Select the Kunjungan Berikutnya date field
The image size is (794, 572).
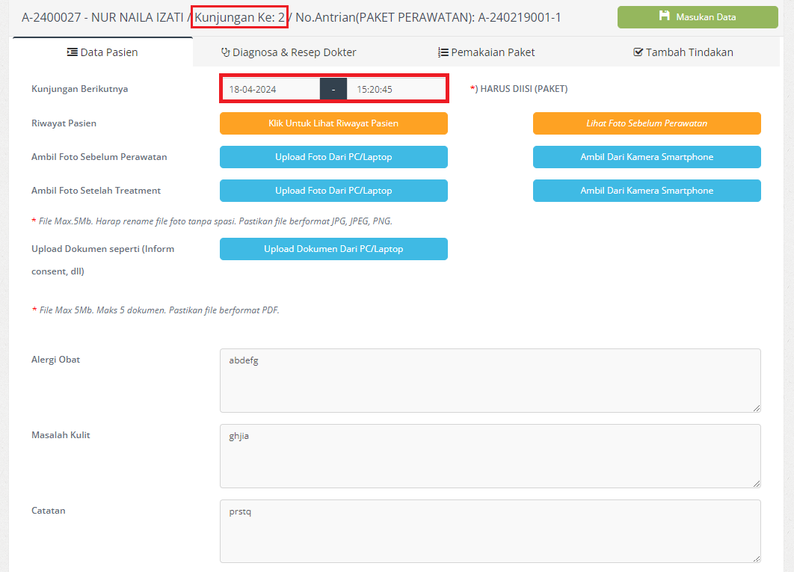click(x=271, y=89)
